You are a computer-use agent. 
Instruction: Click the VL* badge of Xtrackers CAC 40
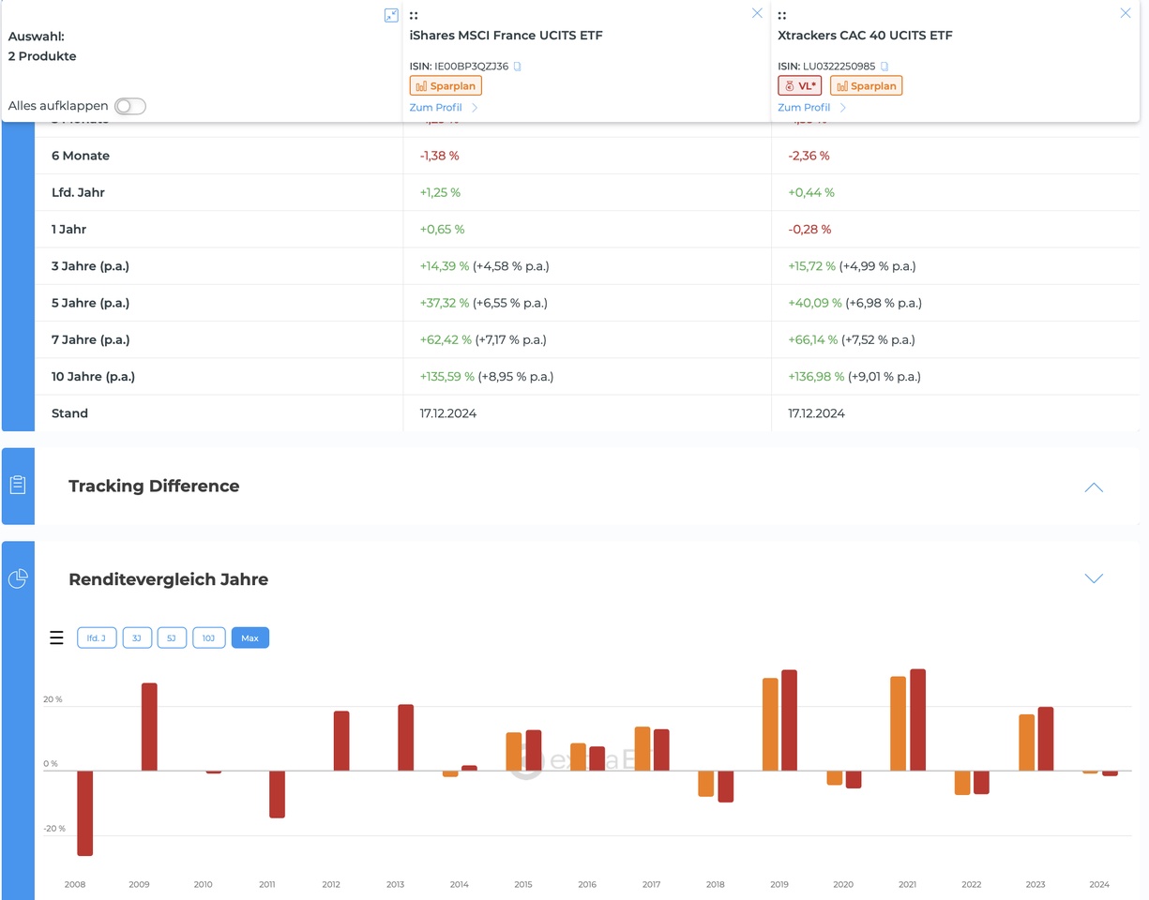coord(800,85)
